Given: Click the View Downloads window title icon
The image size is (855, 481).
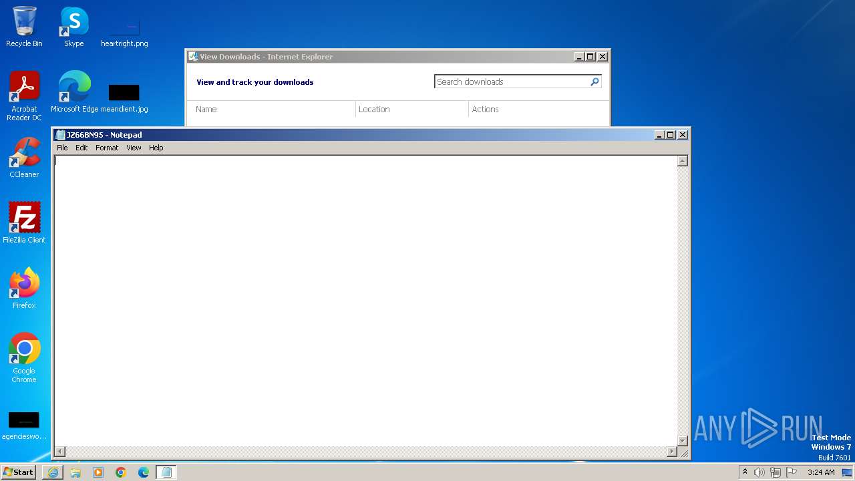Looking at the screenshot, I should click(x=193, y=57).
